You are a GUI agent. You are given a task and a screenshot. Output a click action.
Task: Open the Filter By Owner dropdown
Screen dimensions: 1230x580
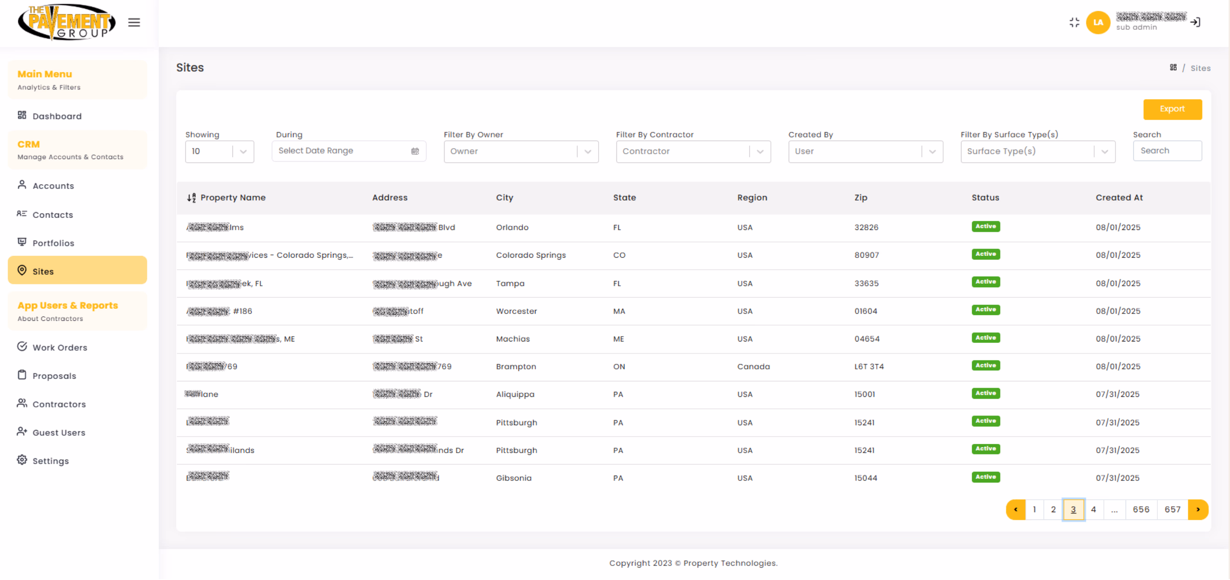521,151
